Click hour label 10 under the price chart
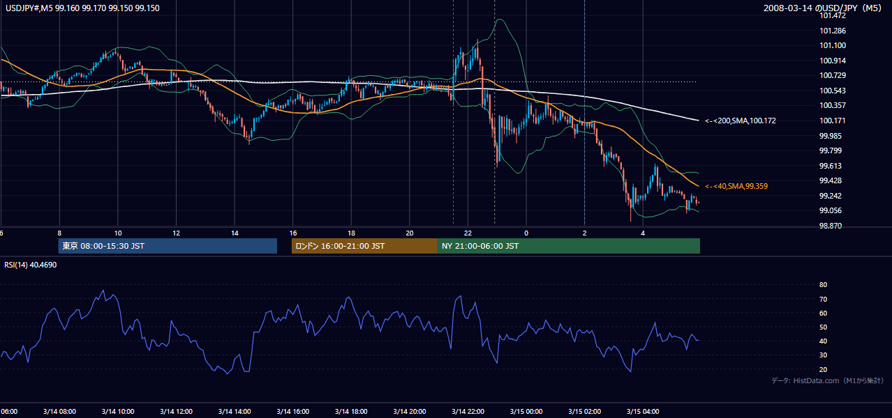The width and height of the screenshot is (892, 418). tap(118, 233)
